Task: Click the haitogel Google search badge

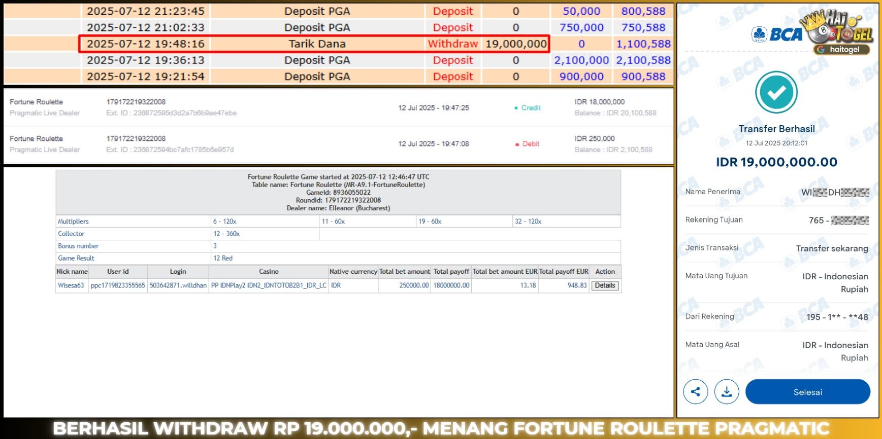Action: tap(841, 49)
